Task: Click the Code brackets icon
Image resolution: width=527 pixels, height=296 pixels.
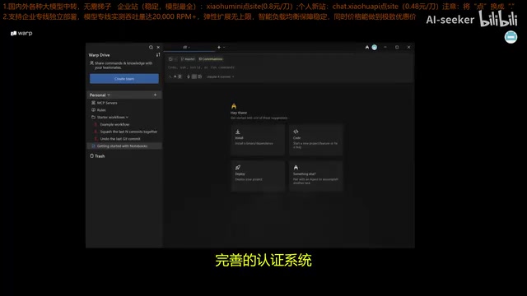Action: coord(296,132)
